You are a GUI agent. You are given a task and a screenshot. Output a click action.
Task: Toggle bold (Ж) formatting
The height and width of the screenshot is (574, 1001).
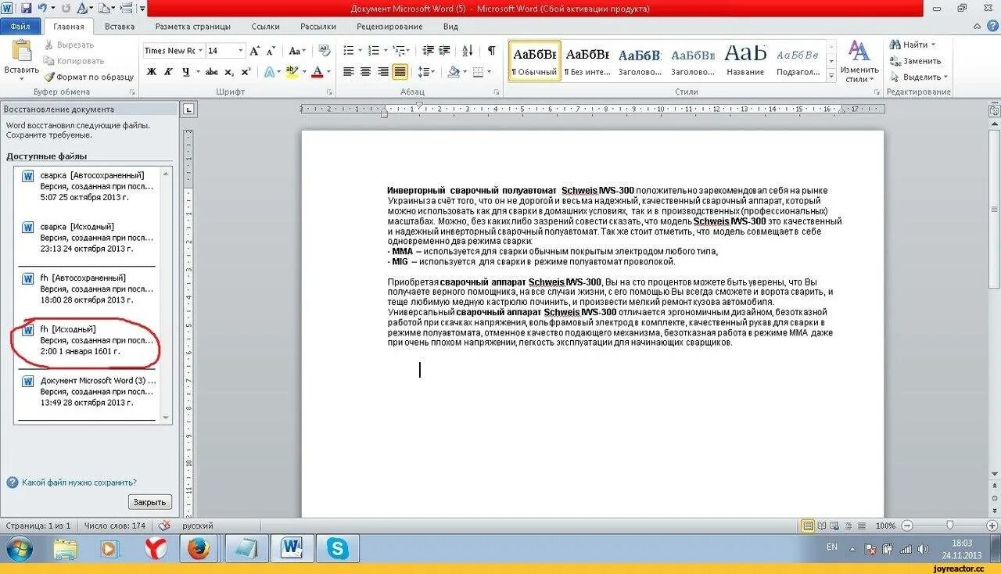pos(152,71)
